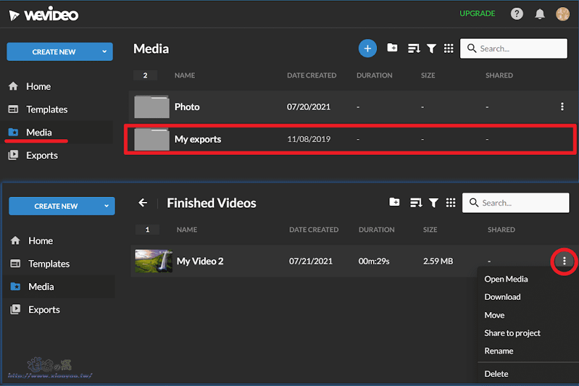
Task: Click the back arrow next to Finished Videos
Action: point(142,203)
